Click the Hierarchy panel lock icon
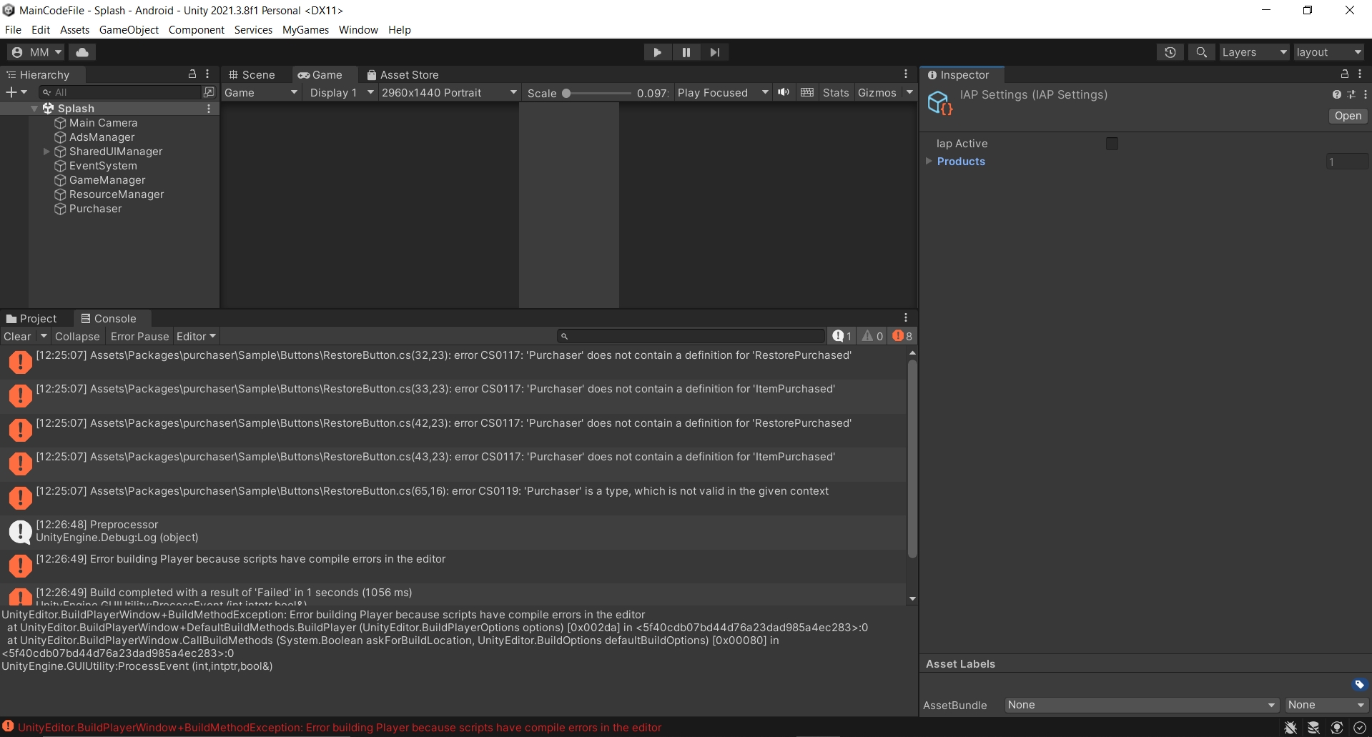Viewport: 1372px width, 737px height. point(192,74)
